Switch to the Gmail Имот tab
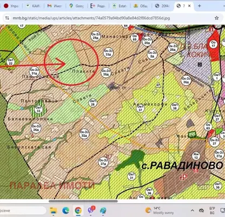225x217 pixels. point(55,6)
